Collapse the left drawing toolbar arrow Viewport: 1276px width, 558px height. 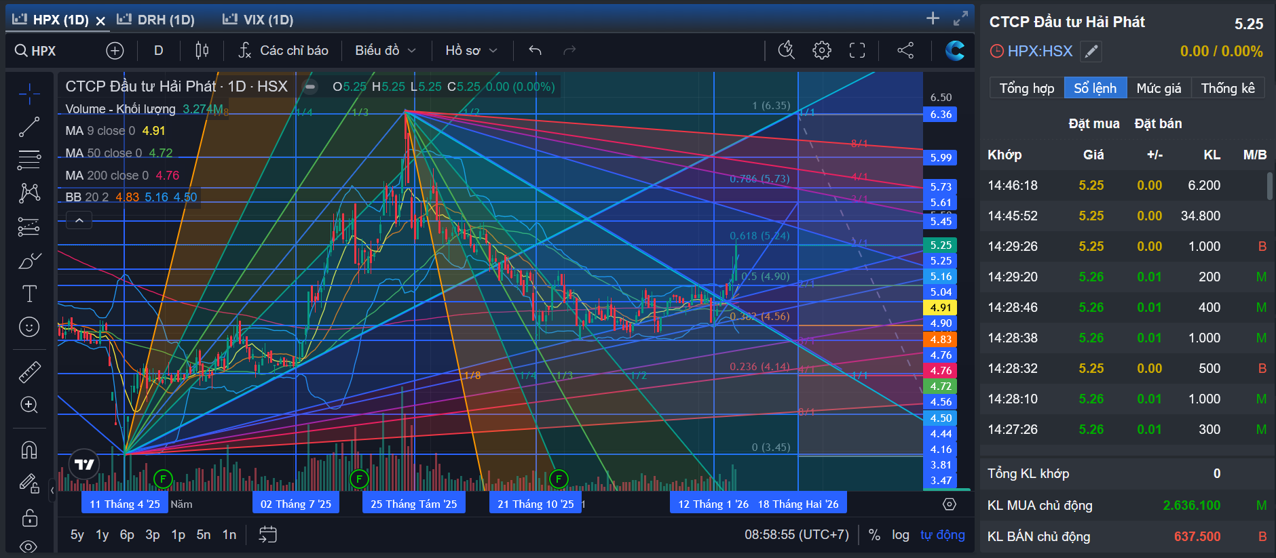(52, 490)
